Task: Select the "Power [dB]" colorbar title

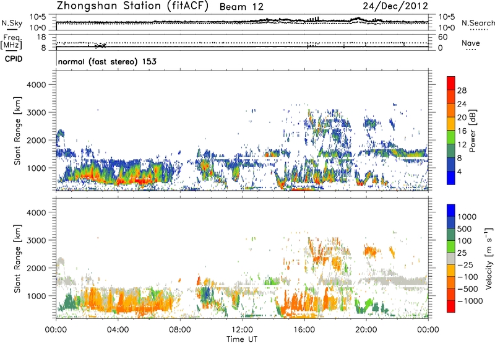Action: 472,131
